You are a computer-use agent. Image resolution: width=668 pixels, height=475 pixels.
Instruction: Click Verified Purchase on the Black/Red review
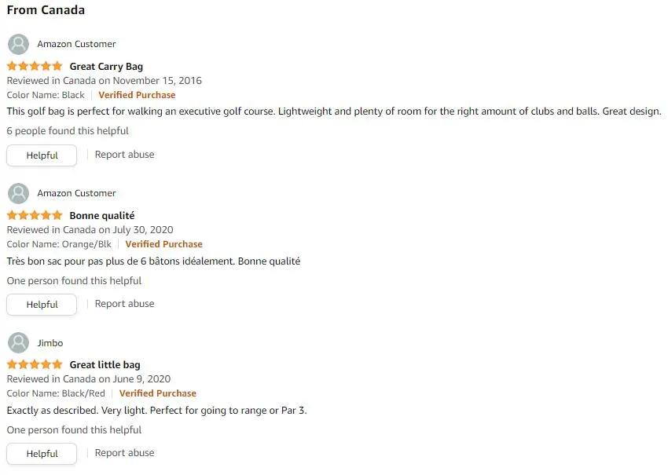pyautogui.click(x=158, y=393)
